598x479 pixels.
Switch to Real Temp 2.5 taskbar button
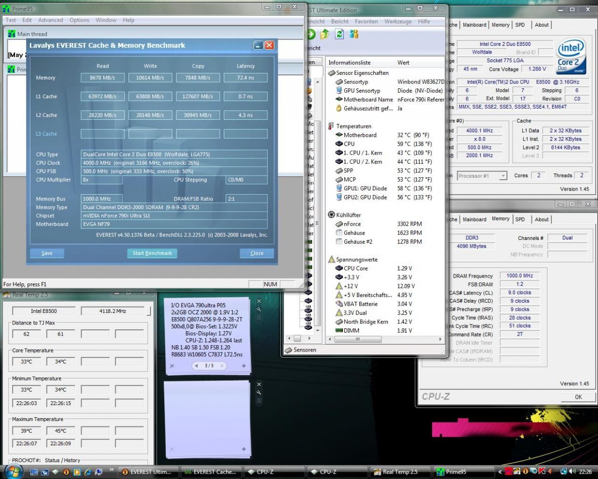pos(400,472)
